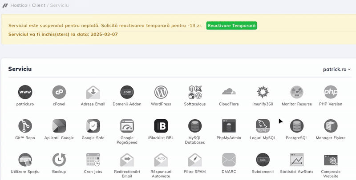356x180 pixels.
Task: Open Filtre SPAM icon
Action: 195,160
